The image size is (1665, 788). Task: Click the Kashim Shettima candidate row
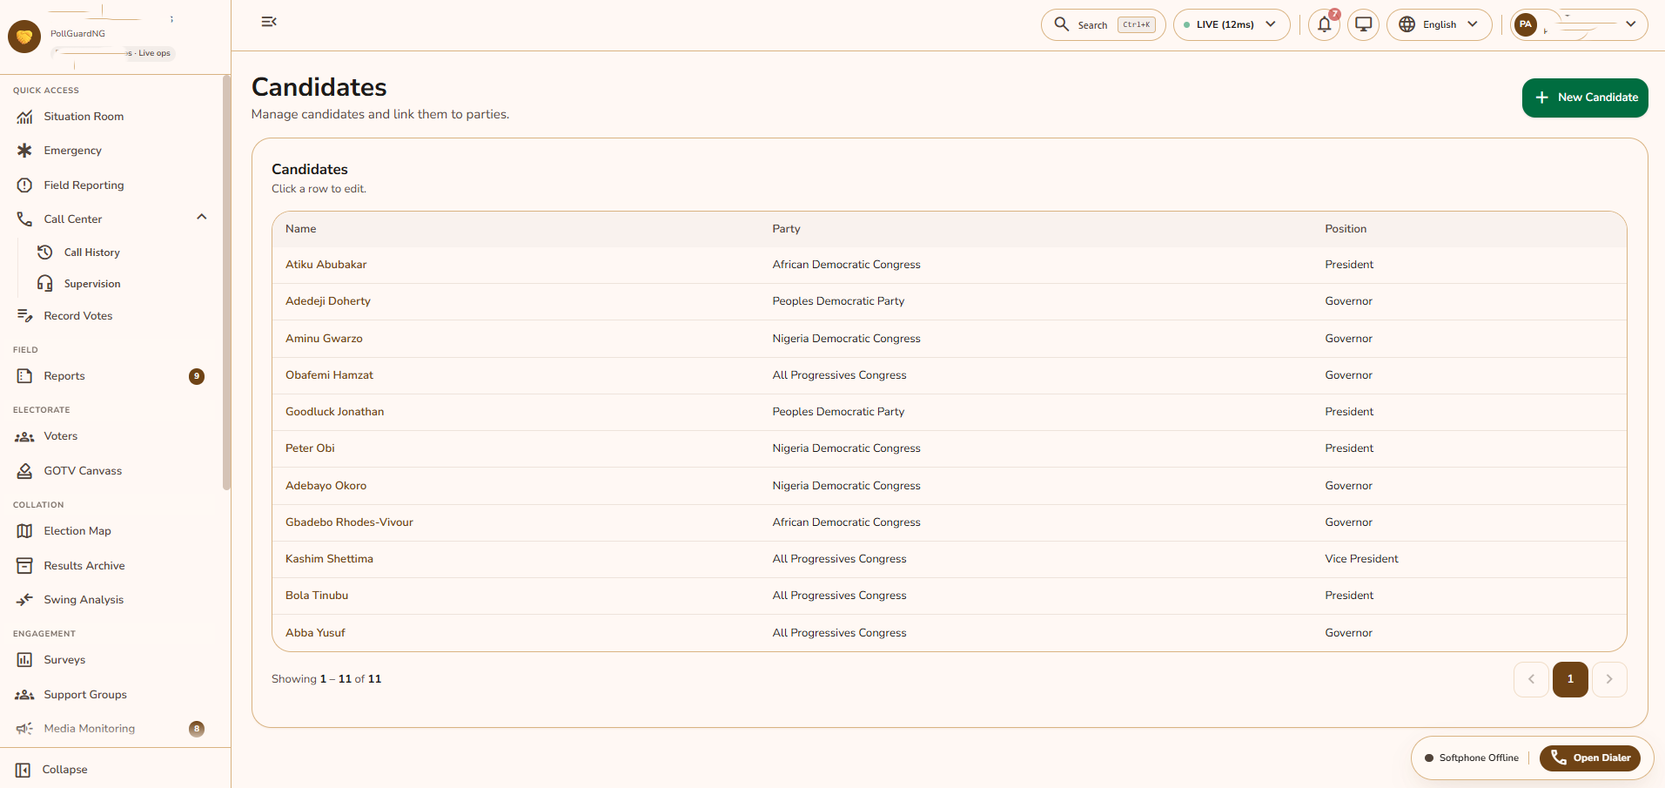tap(949, 559)
